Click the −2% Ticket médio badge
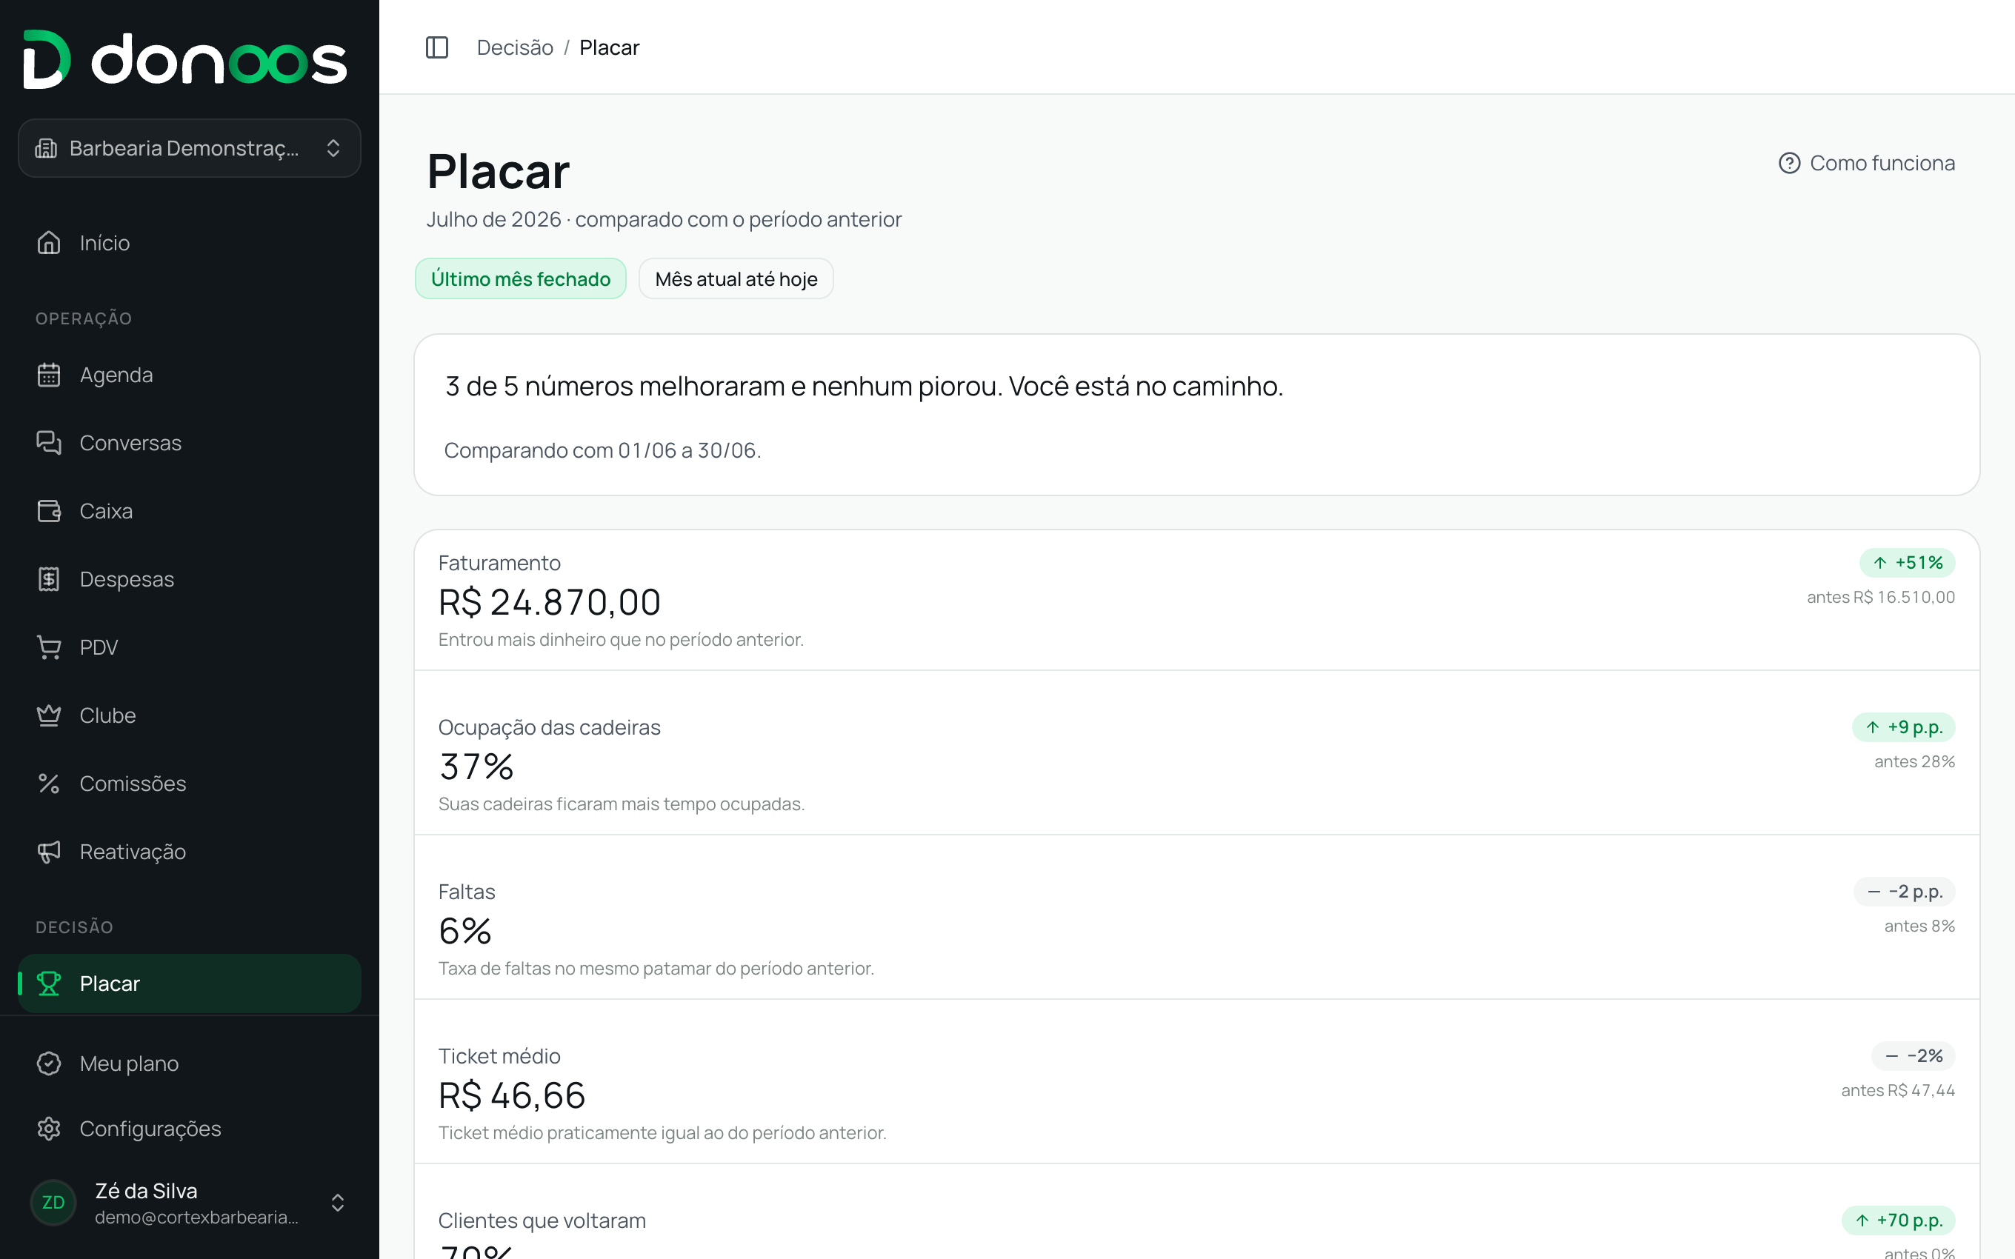The width and height of the screenshot is (2015, 1259). (x=1914, y=1056)
